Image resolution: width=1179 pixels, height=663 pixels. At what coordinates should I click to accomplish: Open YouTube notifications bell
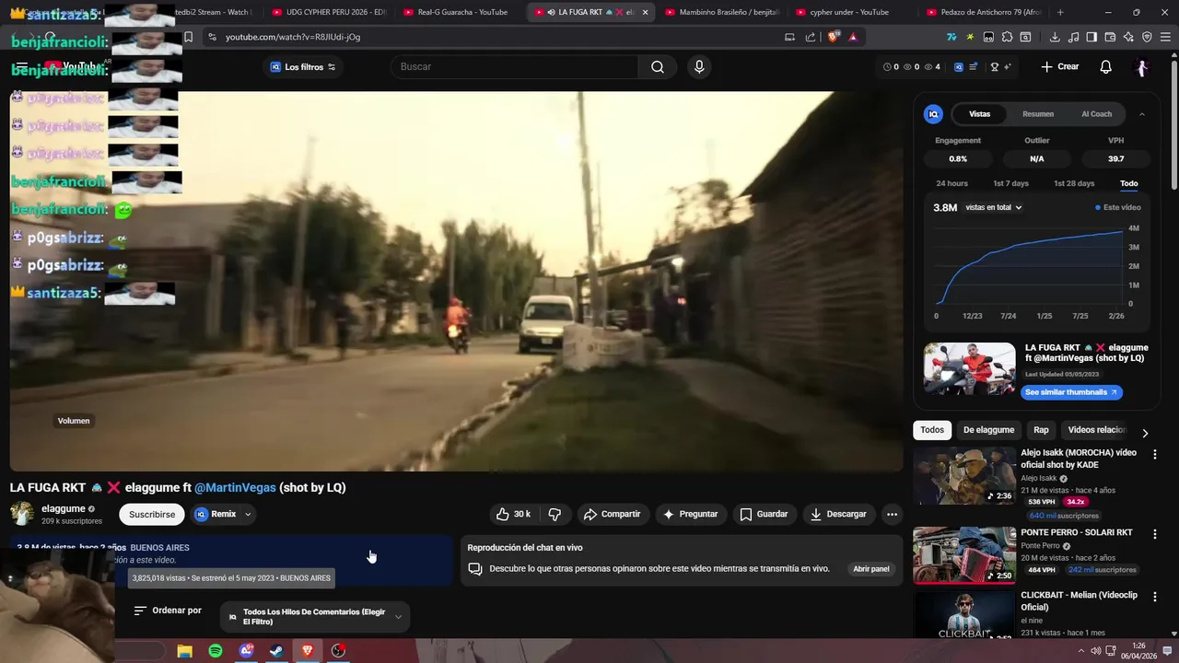pos(1105,66)
